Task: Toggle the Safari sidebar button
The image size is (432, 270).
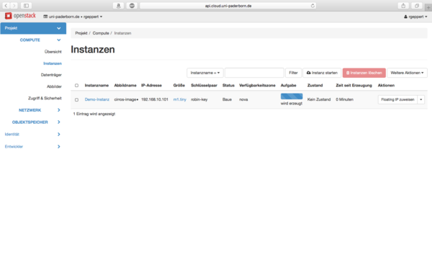Action: [26, 6]
